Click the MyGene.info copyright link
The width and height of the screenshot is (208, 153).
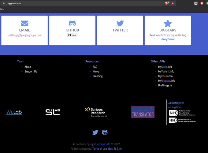(103, 144)
